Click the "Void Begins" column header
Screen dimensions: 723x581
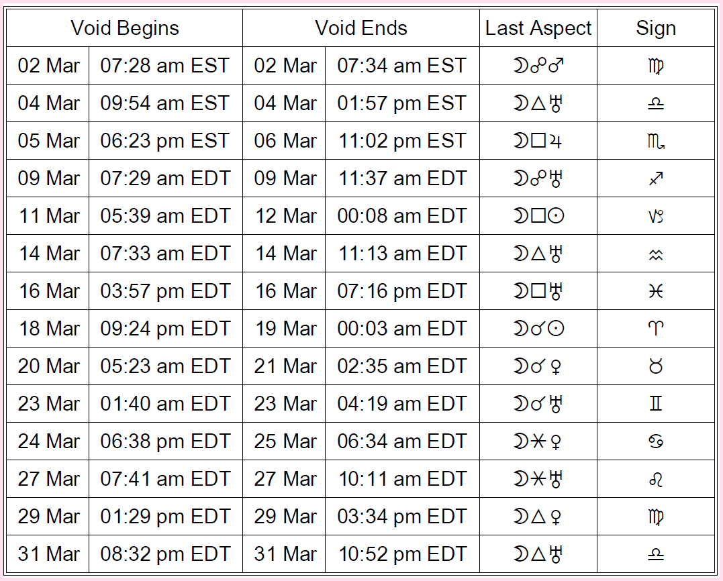tap(125, 28)
